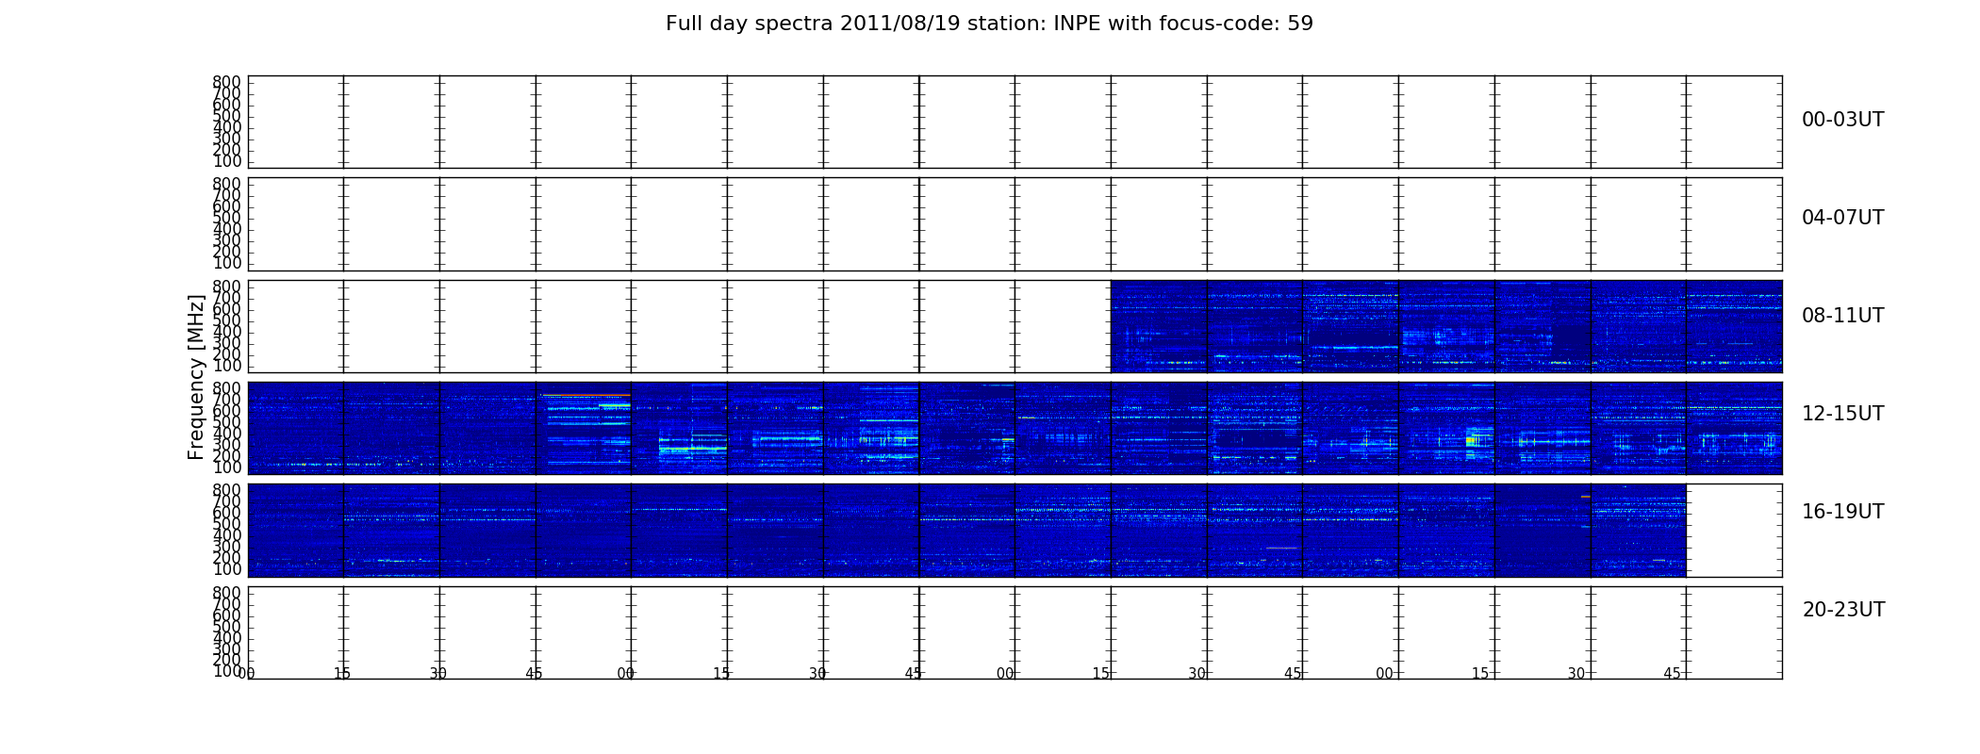Click the bright yellow burst in the 12-15UT spectrogram

1470,441
